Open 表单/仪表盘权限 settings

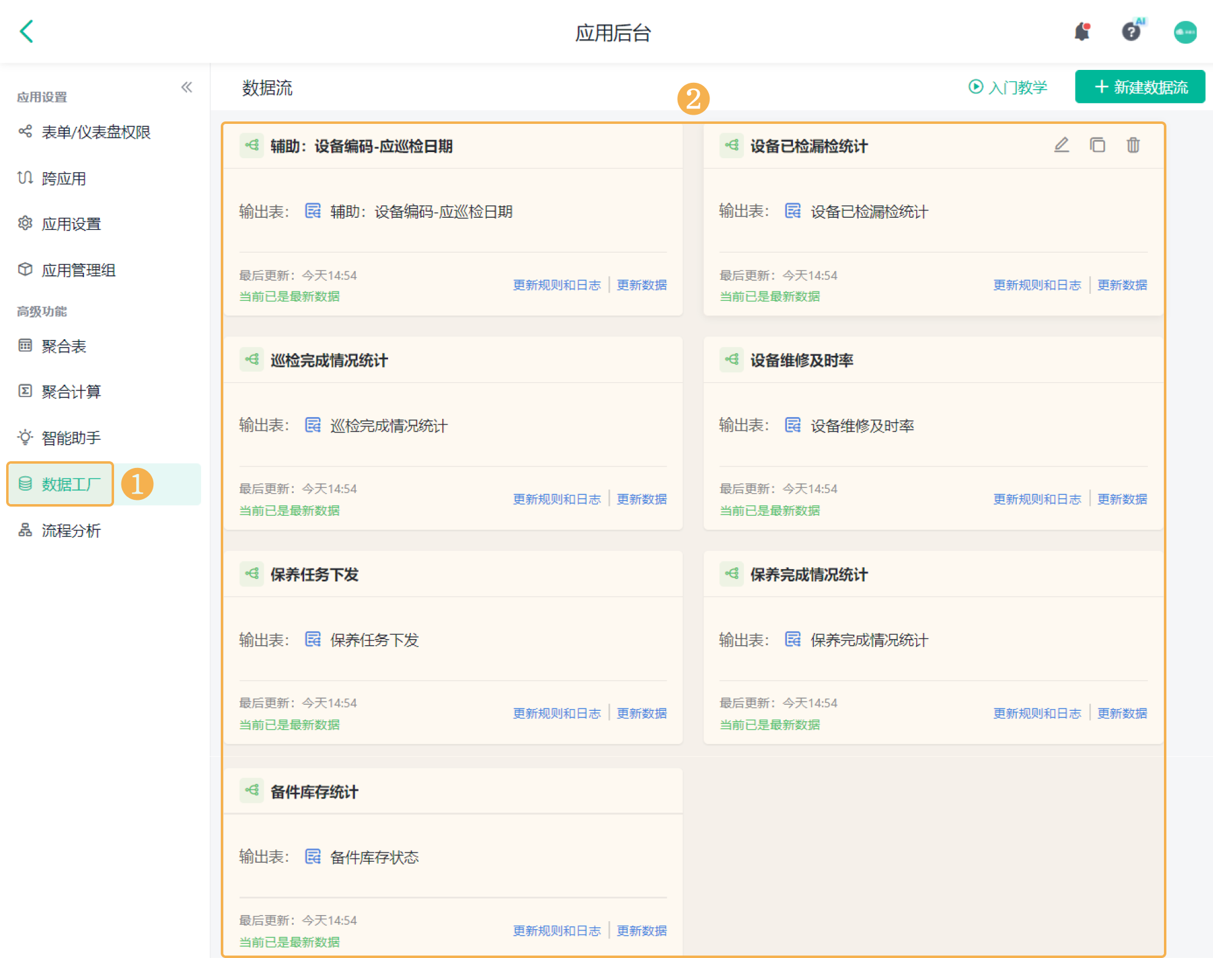pyautogui.click(x=96, y=132)
